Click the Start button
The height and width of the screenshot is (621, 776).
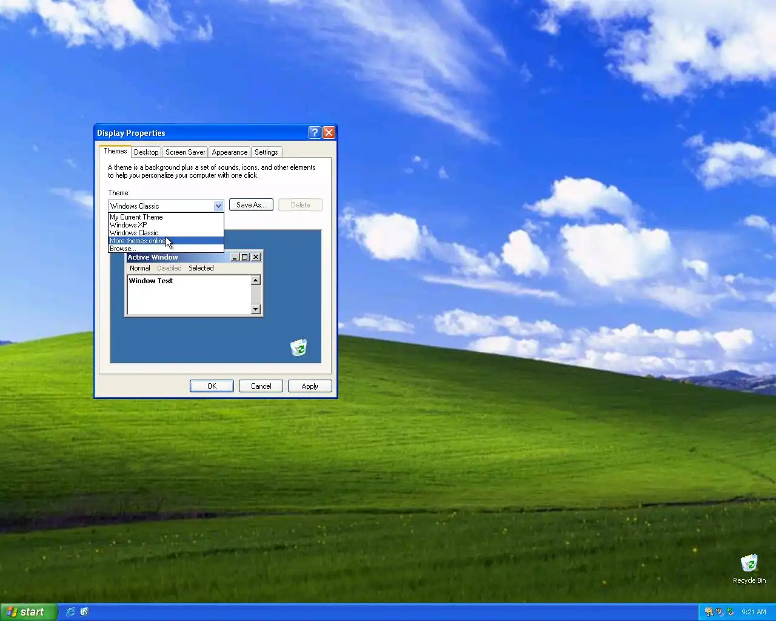point(28,612)
